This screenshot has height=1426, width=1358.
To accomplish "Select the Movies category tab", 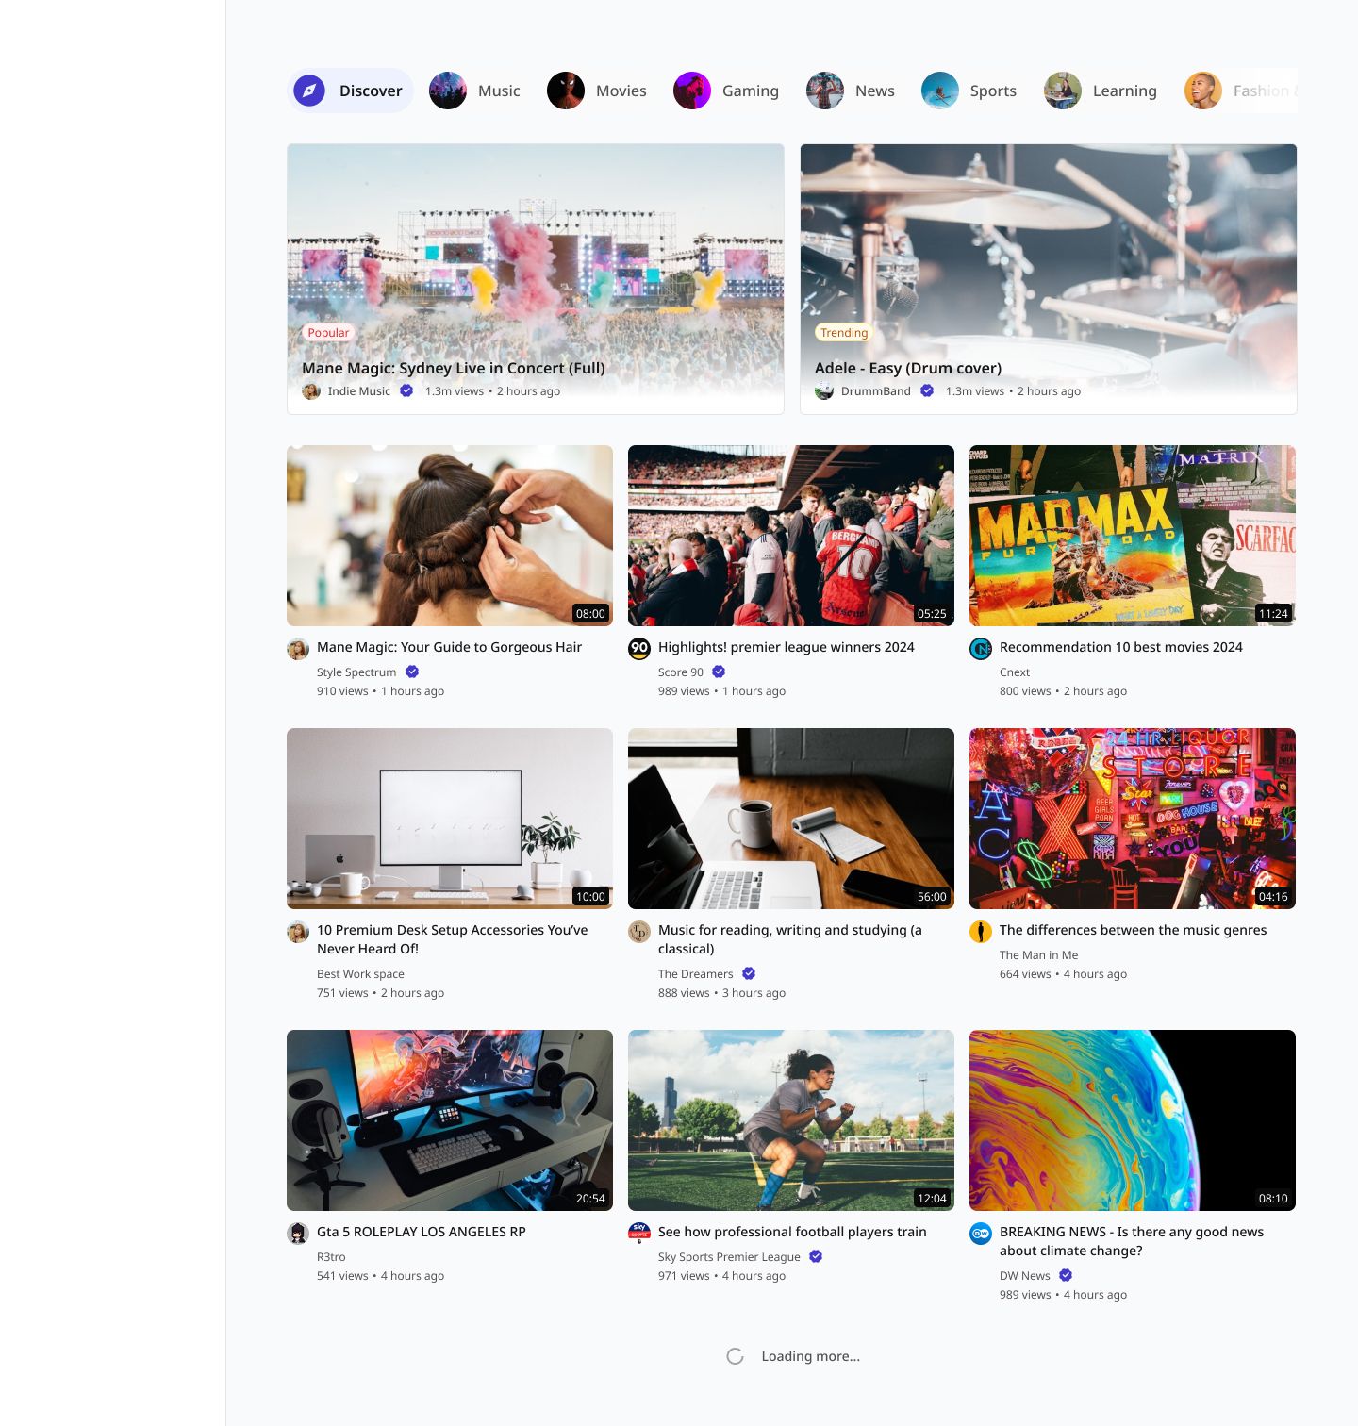I will (598, 91).
